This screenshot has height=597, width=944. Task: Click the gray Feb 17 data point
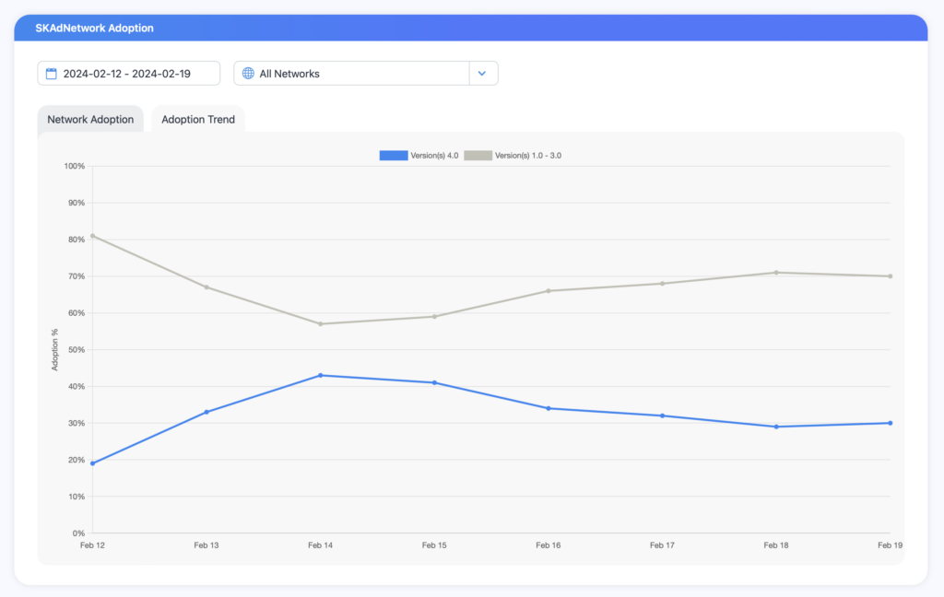(x=662, y=284)
